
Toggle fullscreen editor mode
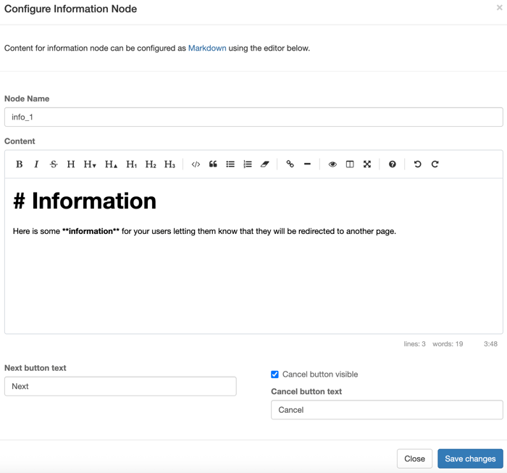367,164
